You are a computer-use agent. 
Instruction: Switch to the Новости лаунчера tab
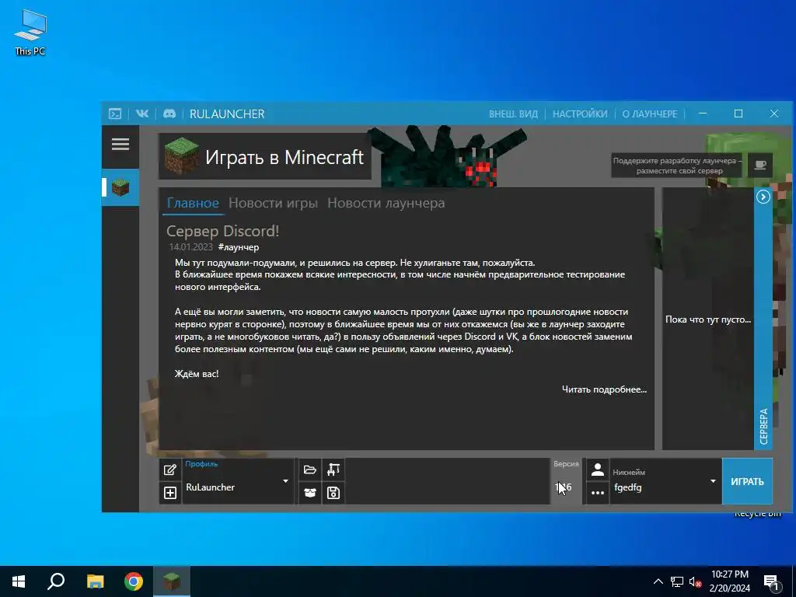[x=386, y=203]
